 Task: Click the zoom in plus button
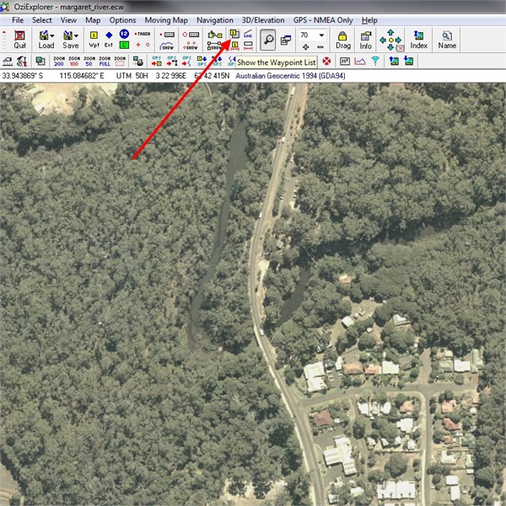click(305, 46)
